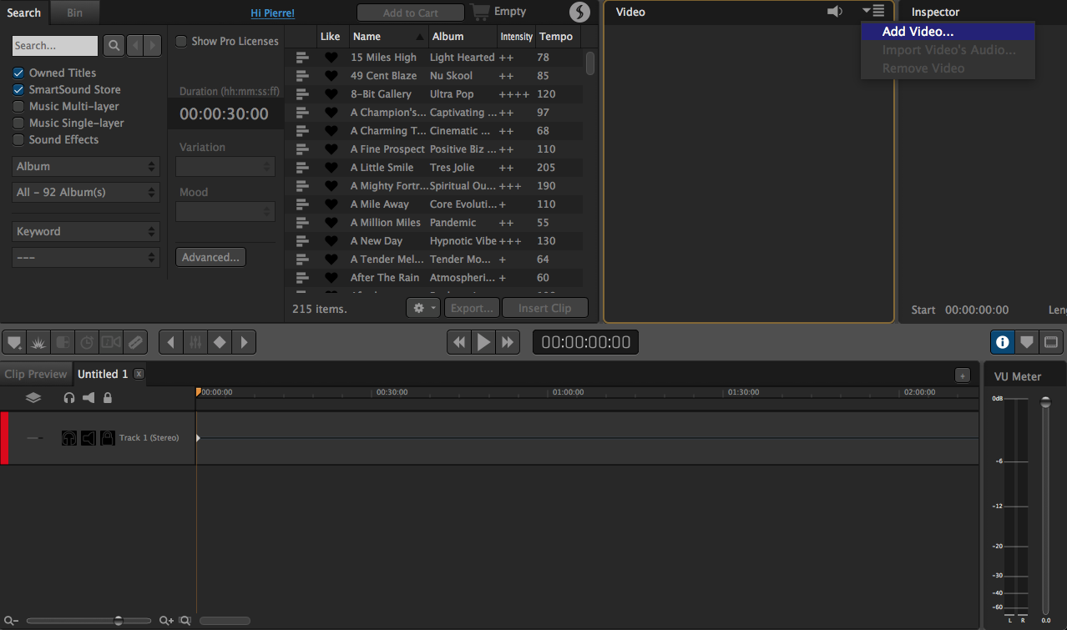Click the paperclip attach toolbar icon
Viewport: 1067px width, 630px height.
[x=135, y=342]
